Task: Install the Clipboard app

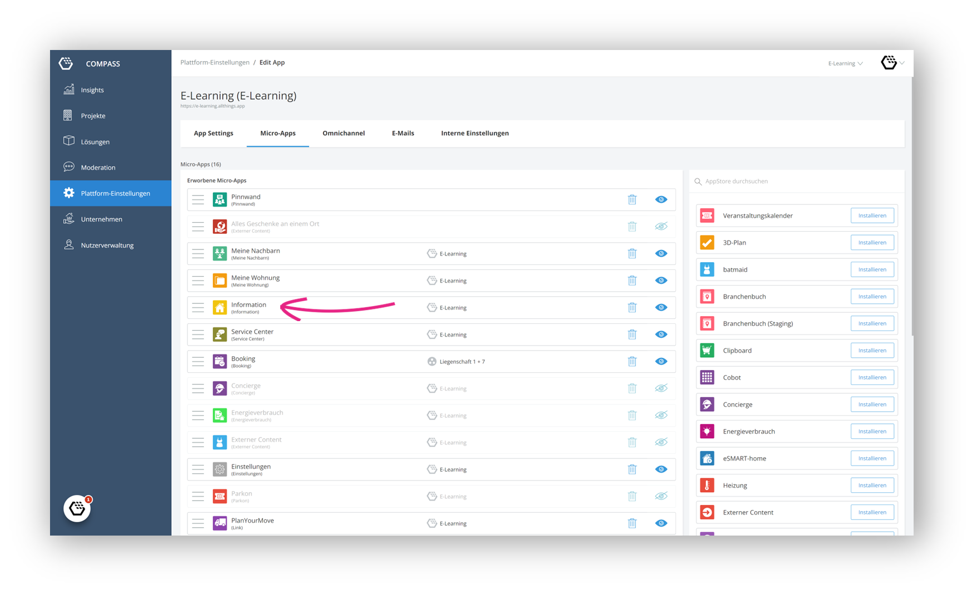Action: pyautogui.click(x=872, y=351)
